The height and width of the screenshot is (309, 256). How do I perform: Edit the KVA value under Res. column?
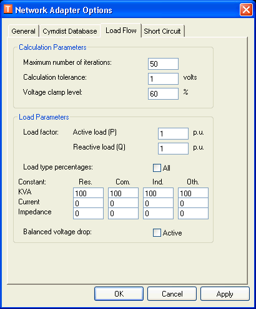(88, 193)
